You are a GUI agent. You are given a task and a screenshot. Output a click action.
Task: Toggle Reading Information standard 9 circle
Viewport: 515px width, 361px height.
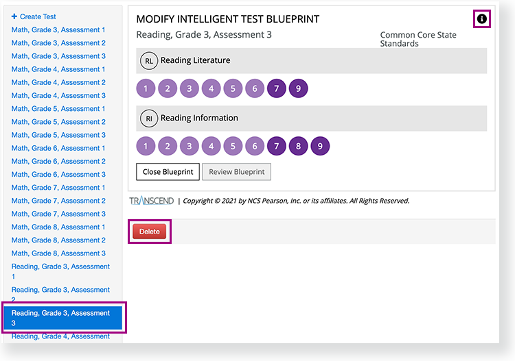click(320, 146)
